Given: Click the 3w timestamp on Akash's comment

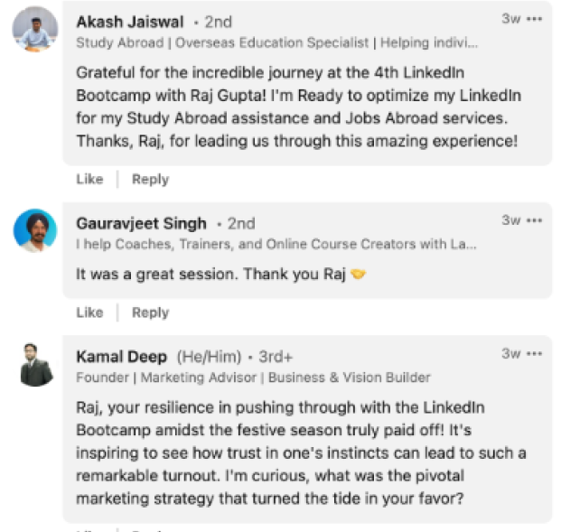Looking at the screenshot, I should 510,19.
